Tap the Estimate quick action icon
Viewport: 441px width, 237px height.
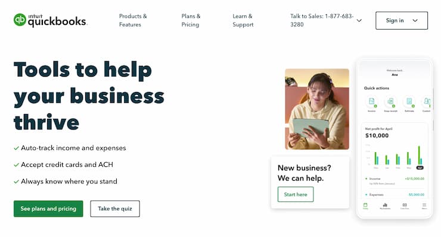(409, 102)
